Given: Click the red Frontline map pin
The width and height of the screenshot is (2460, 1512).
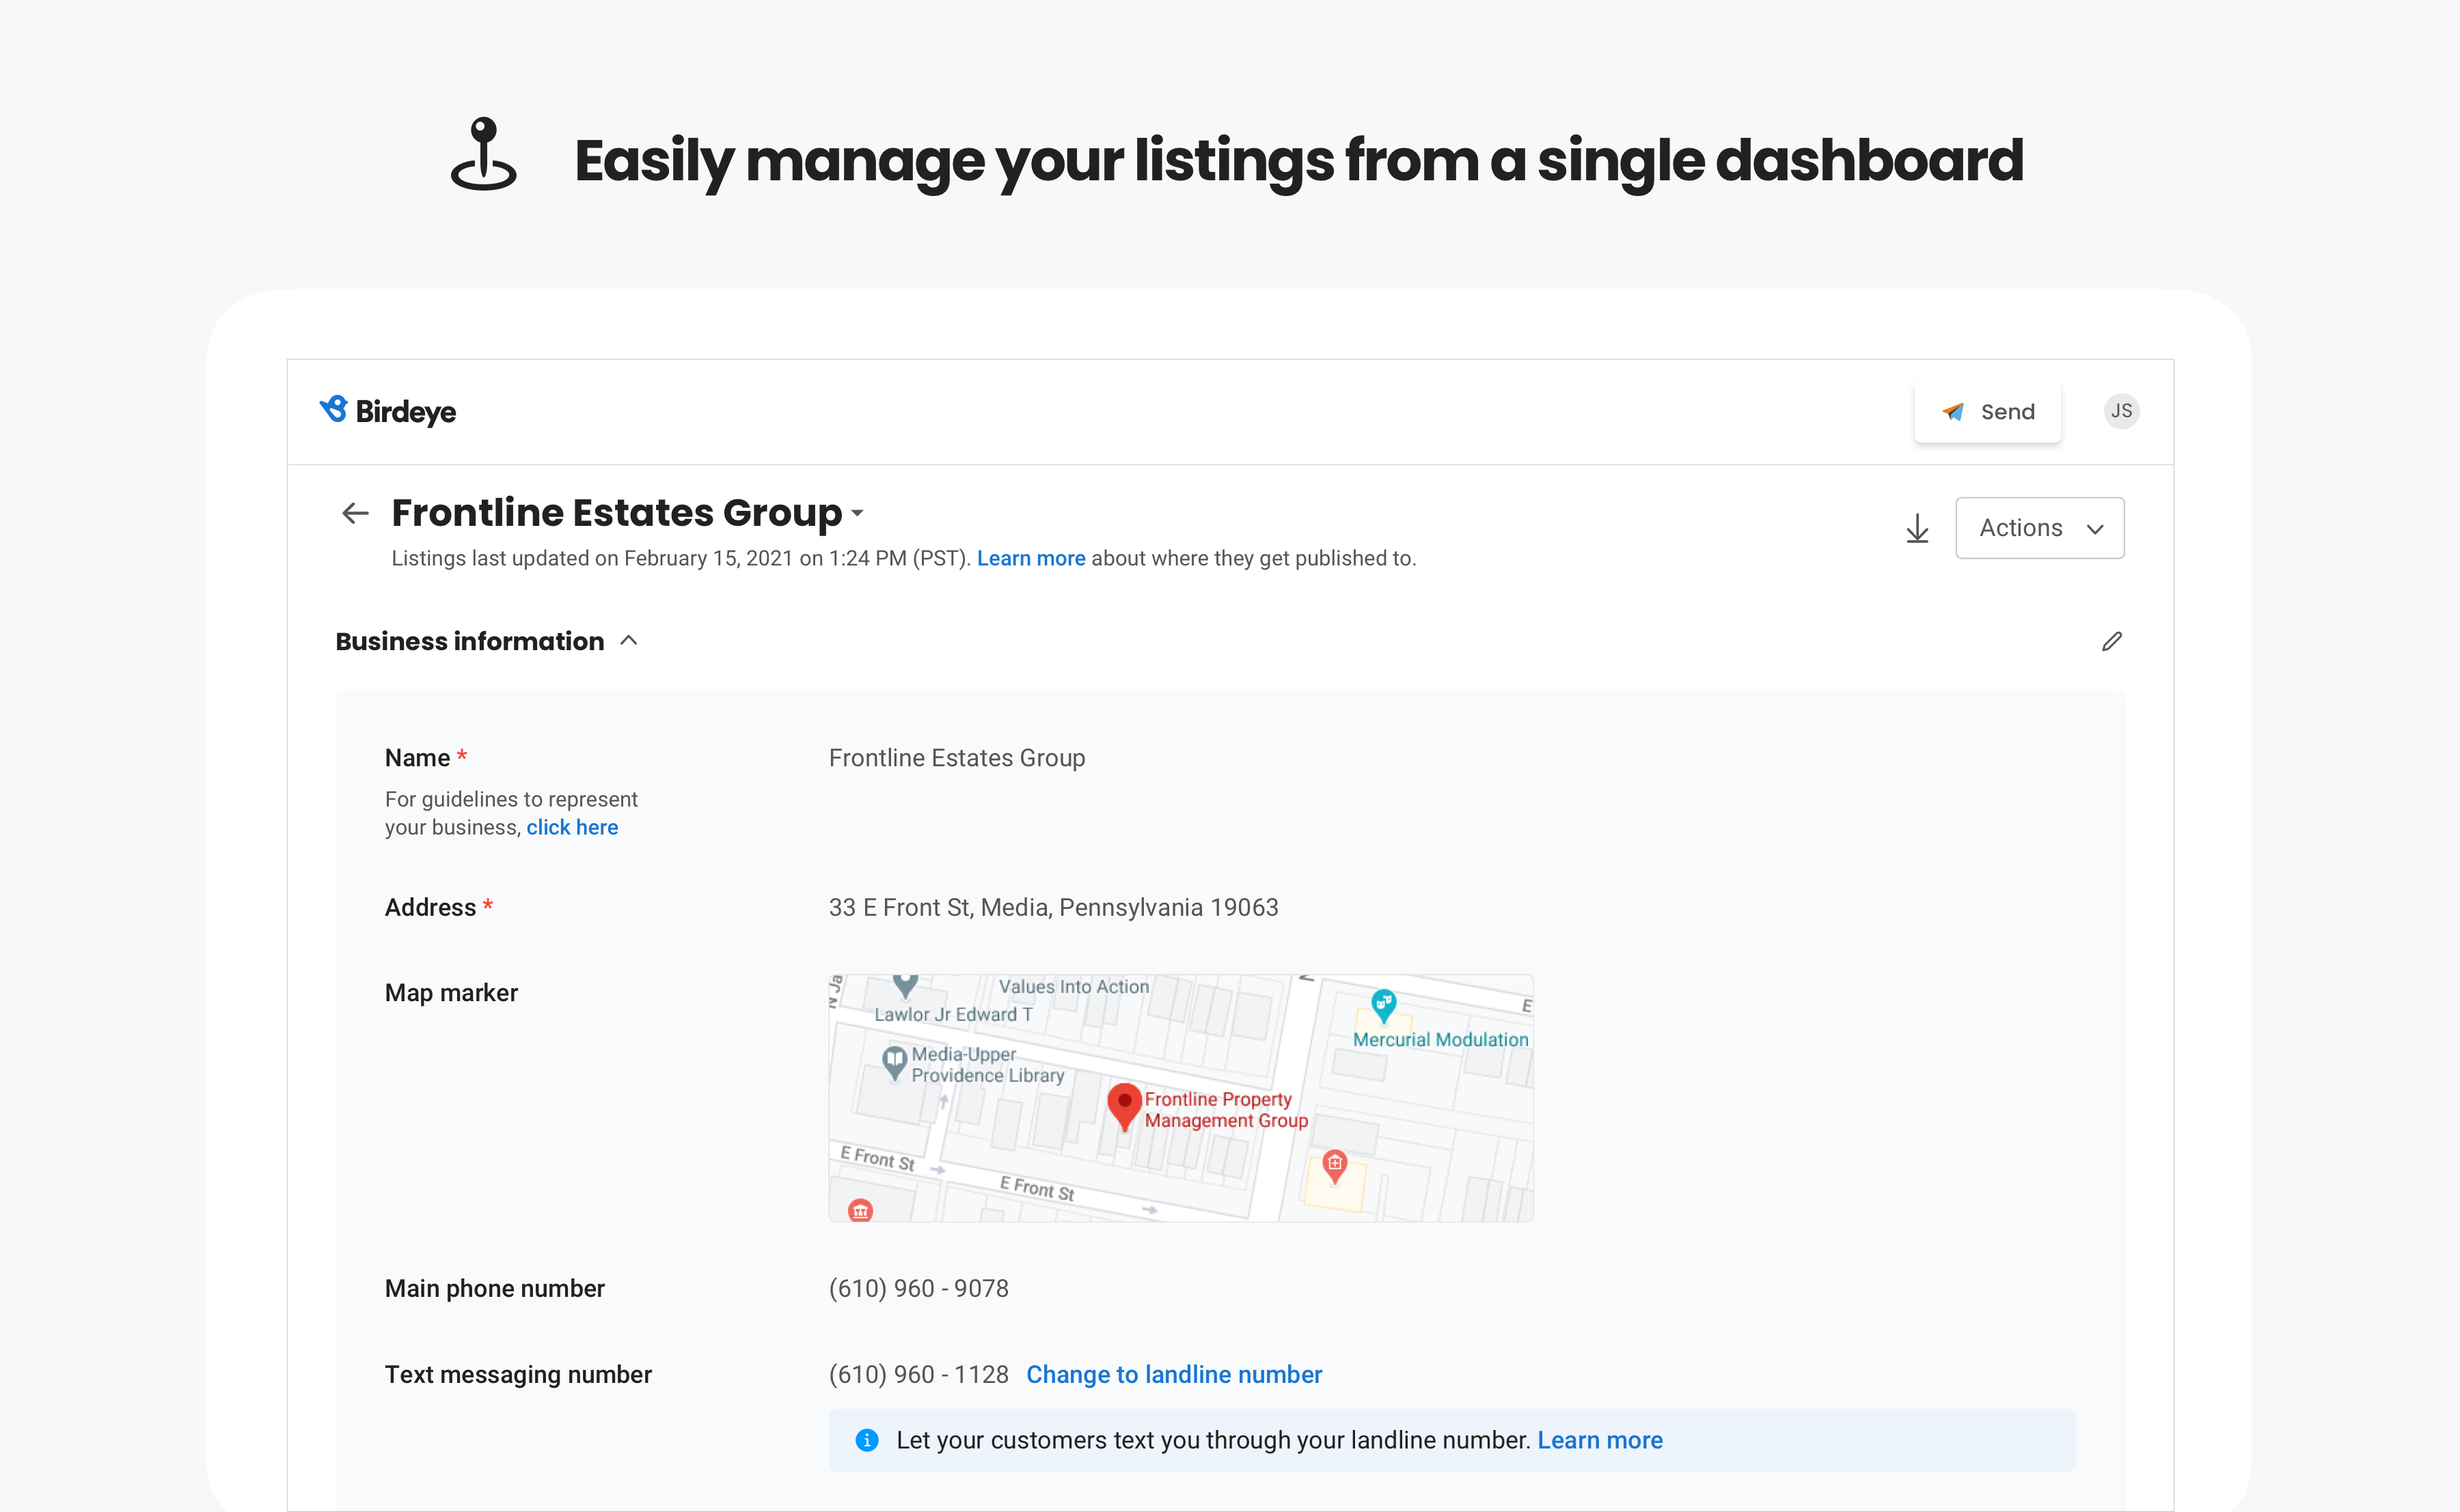Looking at the screenshot, I should pyautogui.click(x=1123, y=1105).
